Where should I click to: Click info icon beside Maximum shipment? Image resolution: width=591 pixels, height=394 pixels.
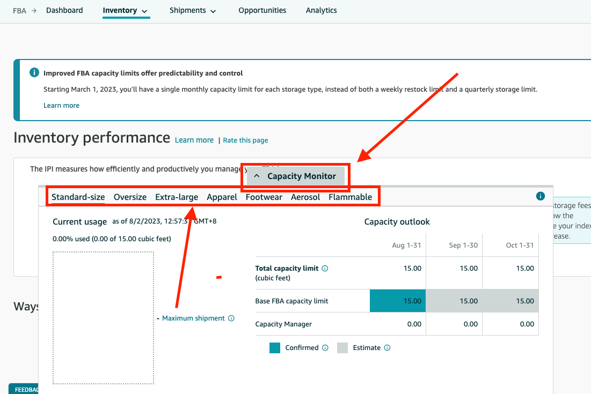click(x=231, y=318)
